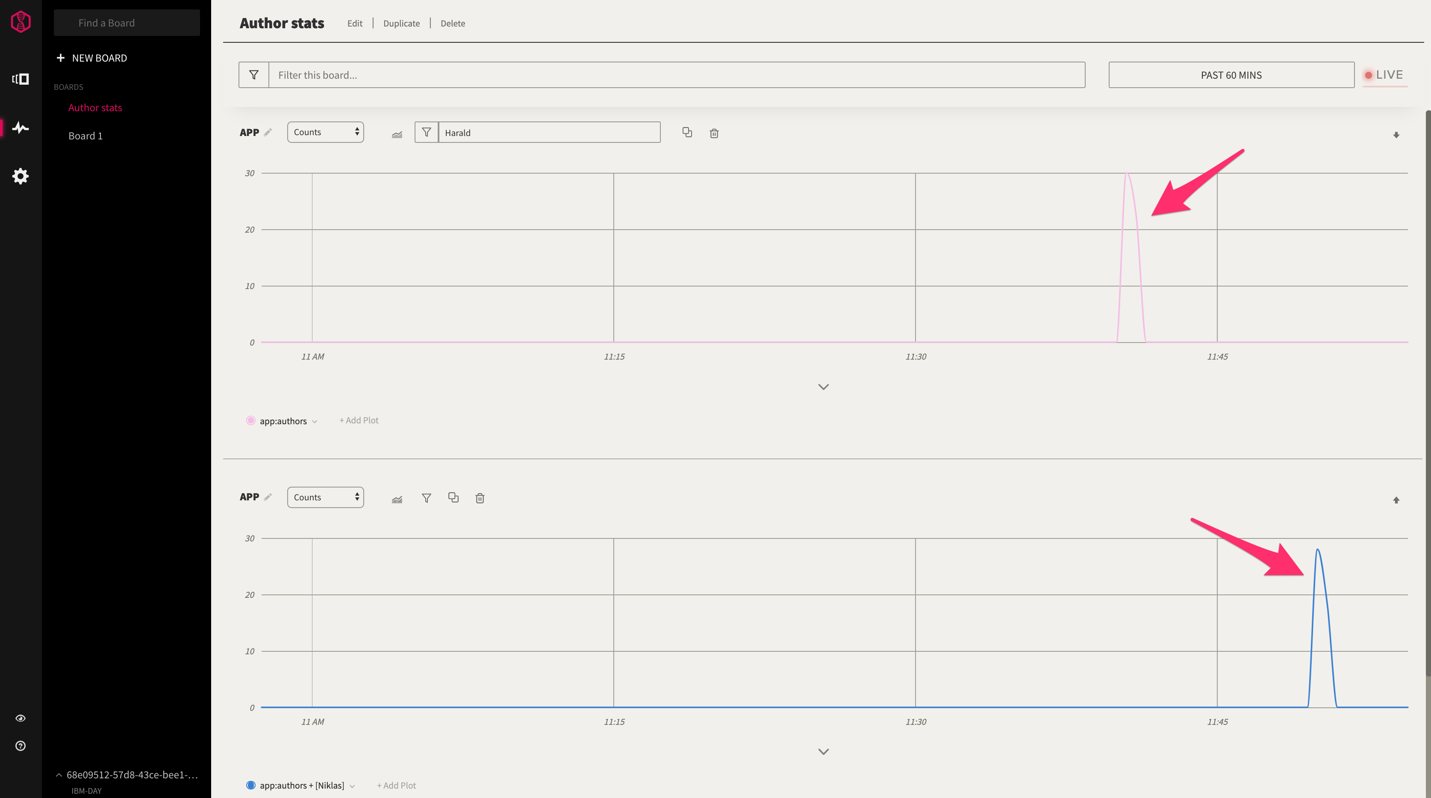Click the Duplicate board link
The image size is (1431, 798).
pyautogui.click(x=401, y=24)
